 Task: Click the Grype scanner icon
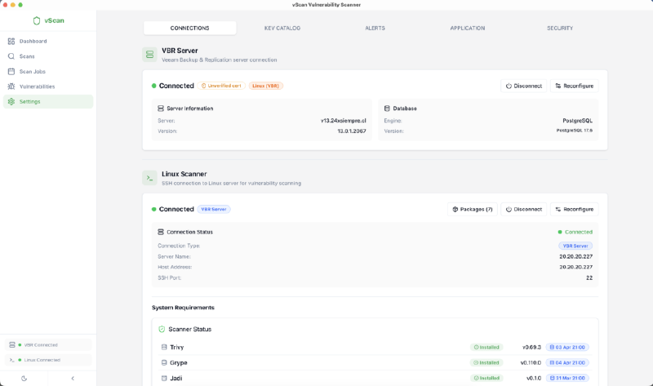[x=164, y=362]
